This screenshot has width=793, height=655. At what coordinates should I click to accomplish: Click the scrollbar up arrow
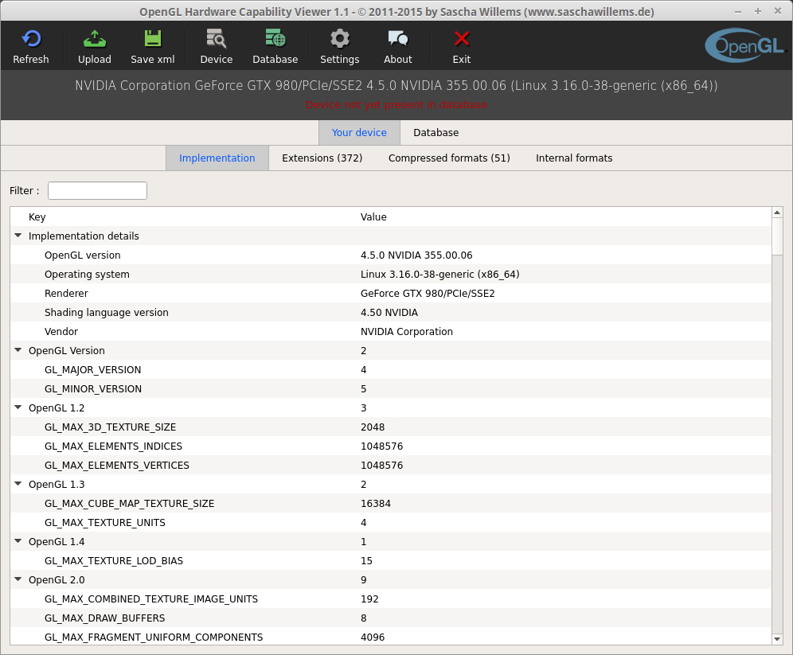(x=777, y=212)
